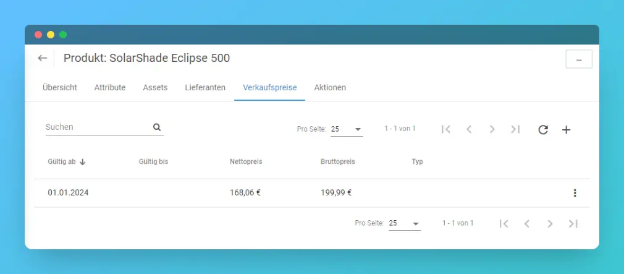Click the sort arrow next to Gültig ab
624x274 pixels.
[x=82, y=162]
